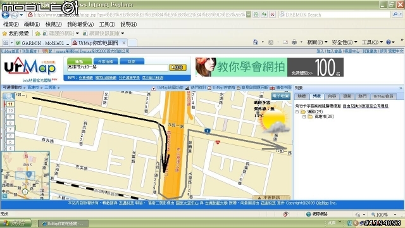
Task: Click the Print icon
Action: (x=294, y=42)
